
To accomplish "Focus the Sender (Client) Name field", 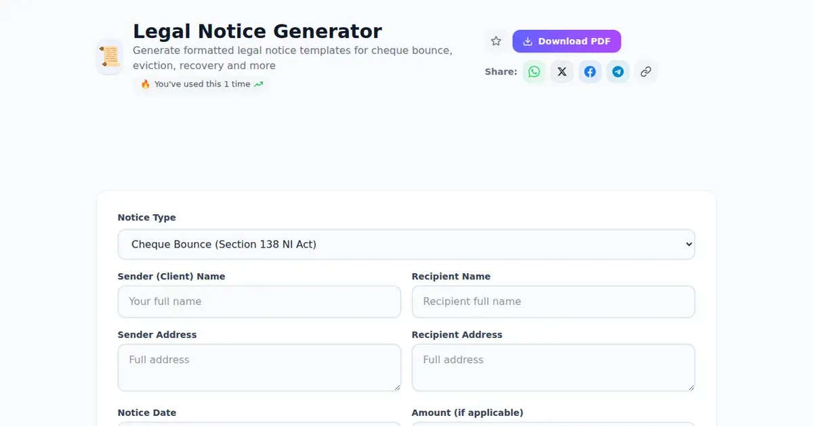I will point(259,302).
